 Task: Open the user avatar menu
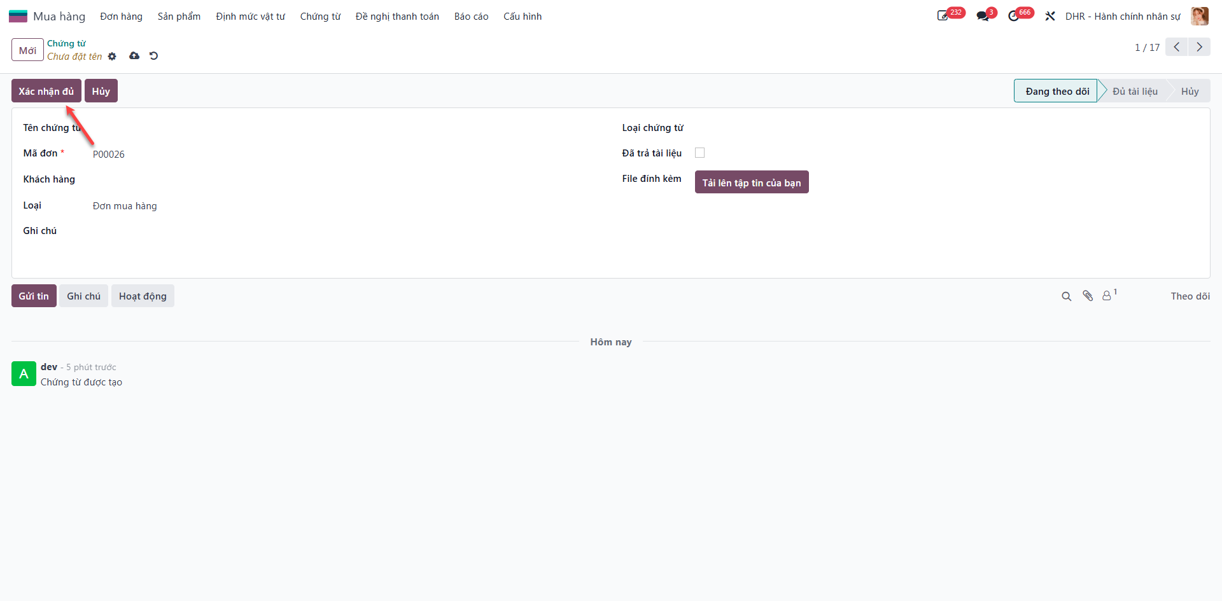click(1200, 16)
